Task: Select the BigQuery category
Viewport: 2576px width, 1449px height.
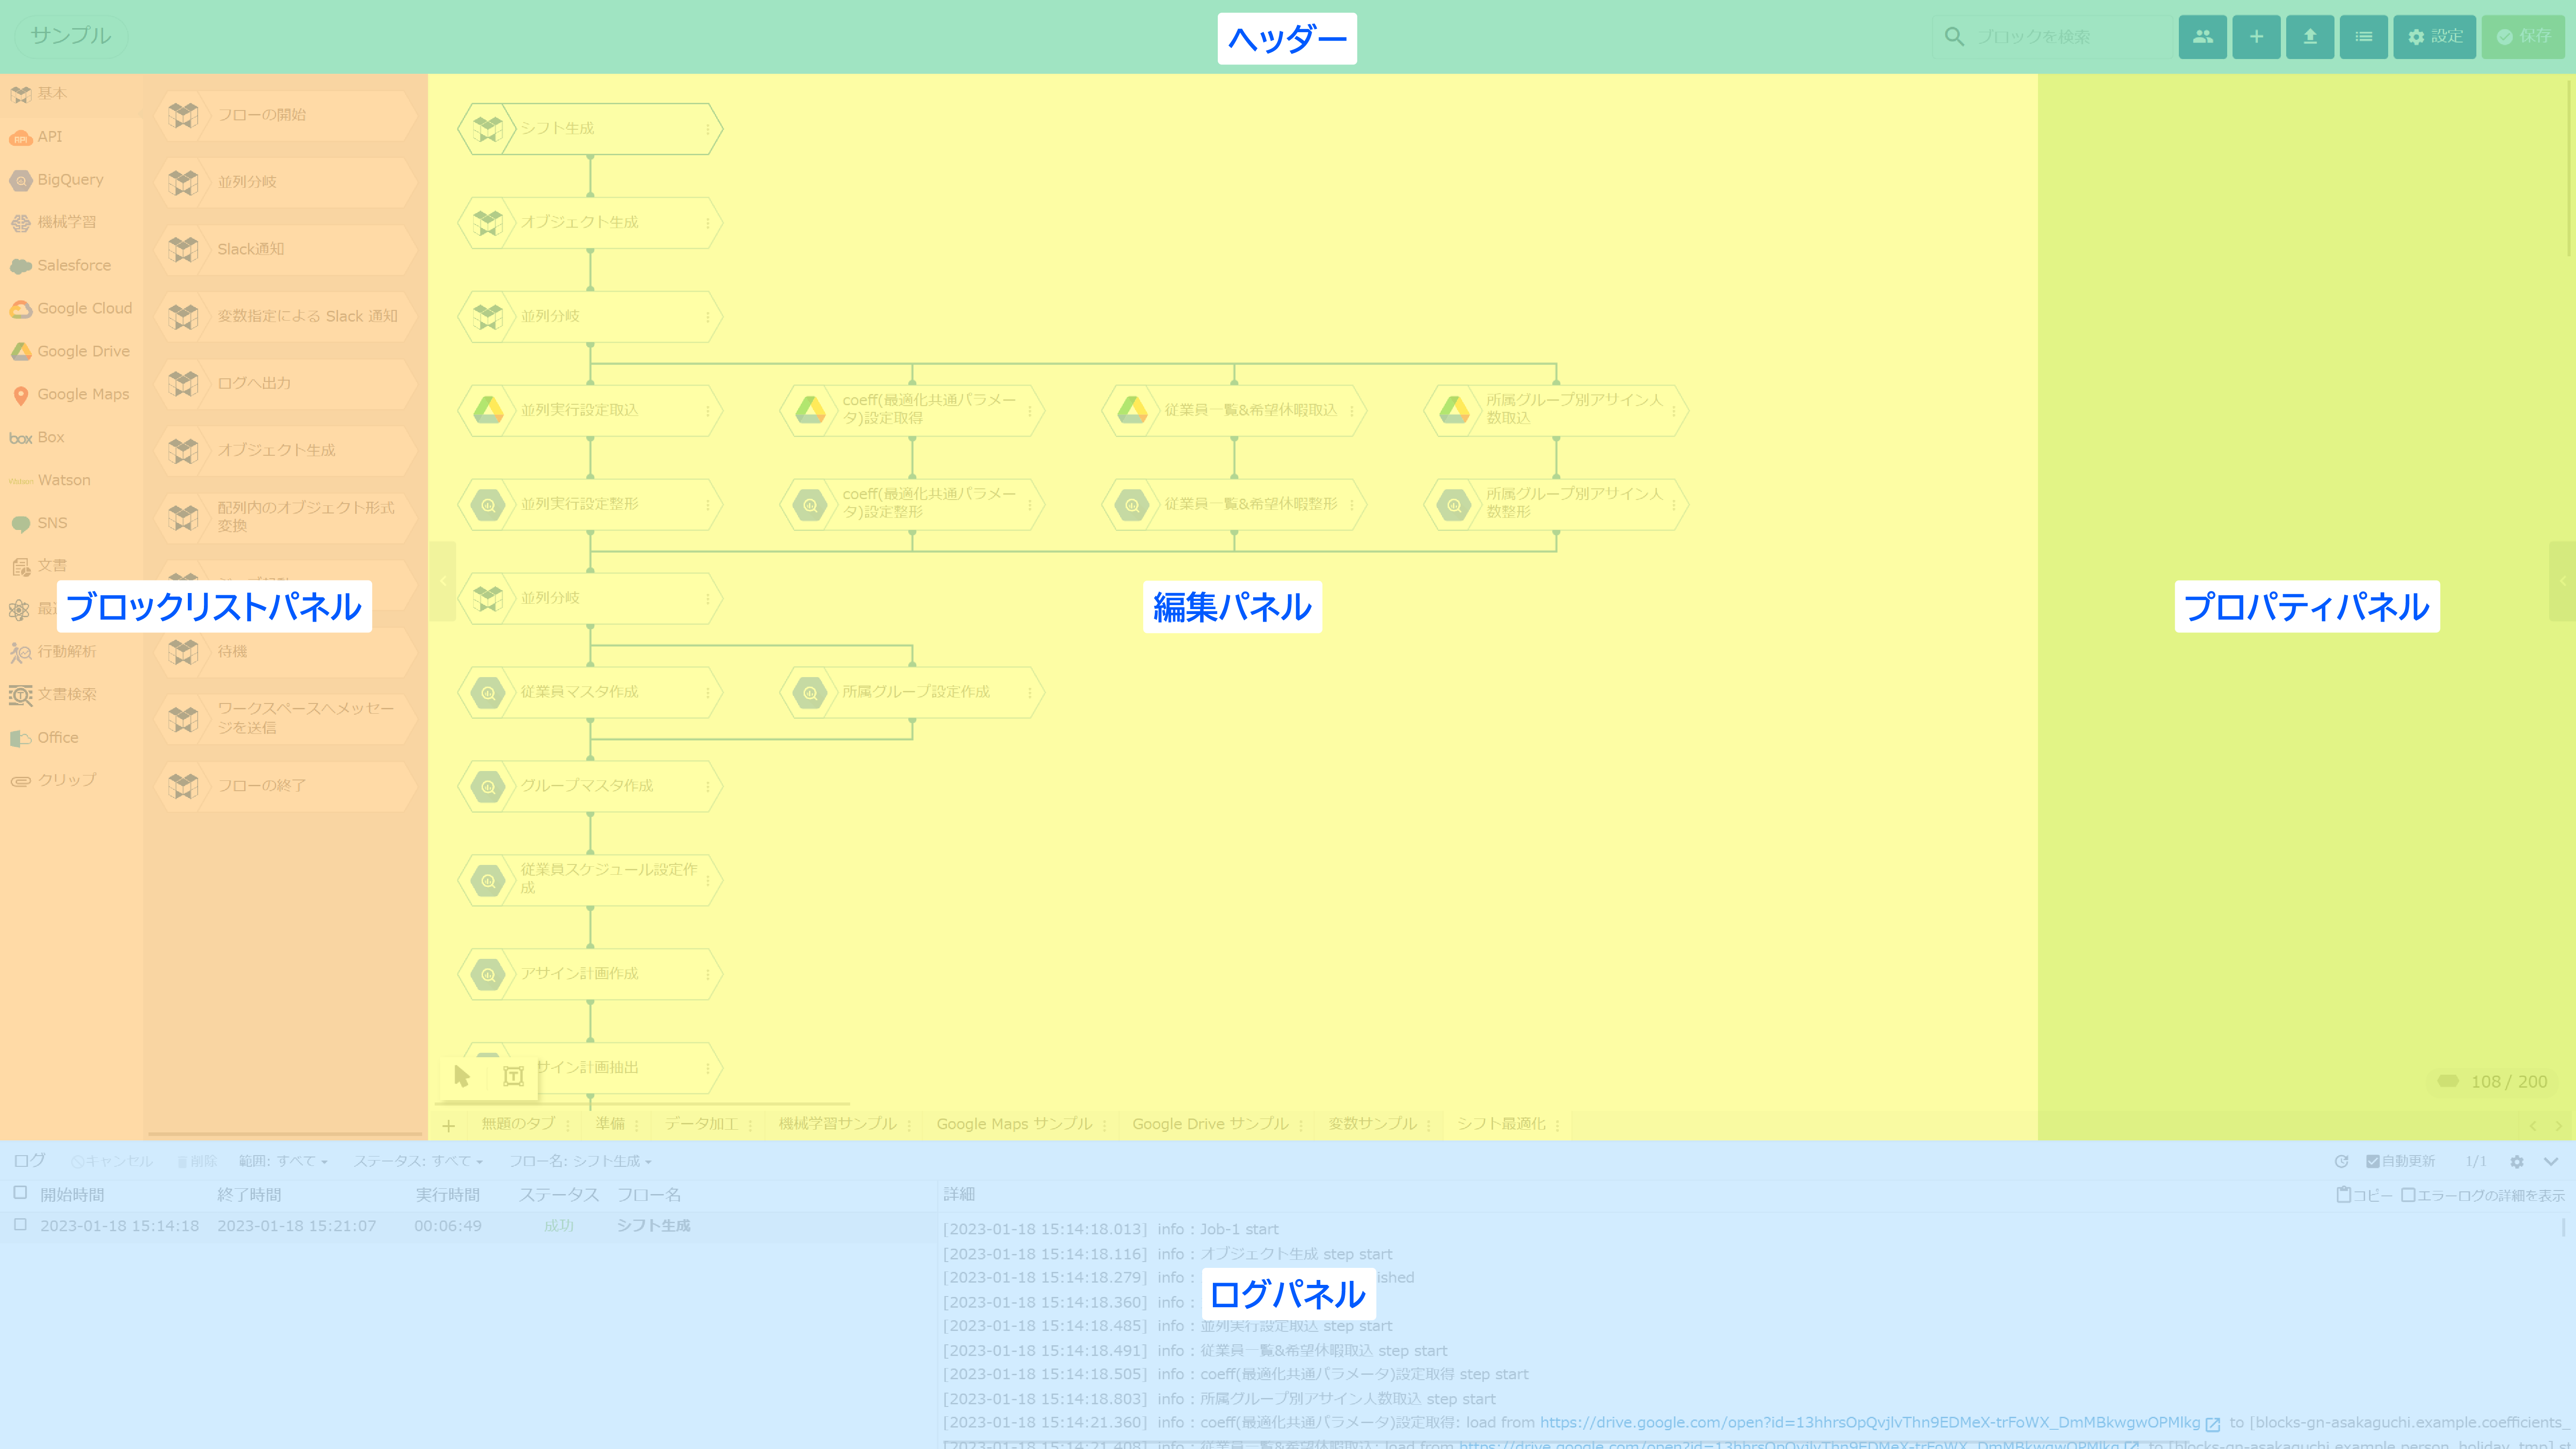Action: point(71,180)
